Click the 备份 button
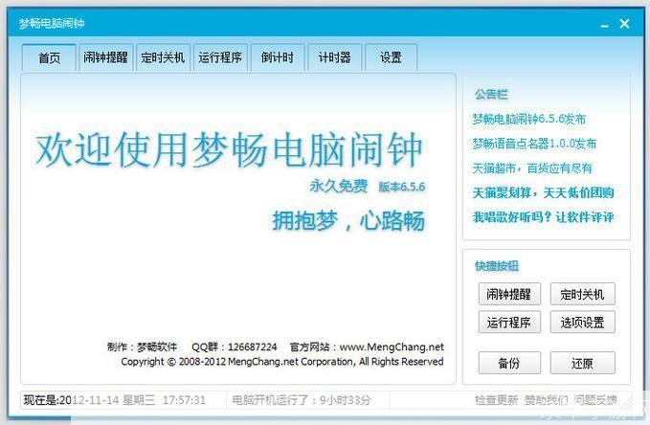 pyautogui.click(x=509, y=363)
